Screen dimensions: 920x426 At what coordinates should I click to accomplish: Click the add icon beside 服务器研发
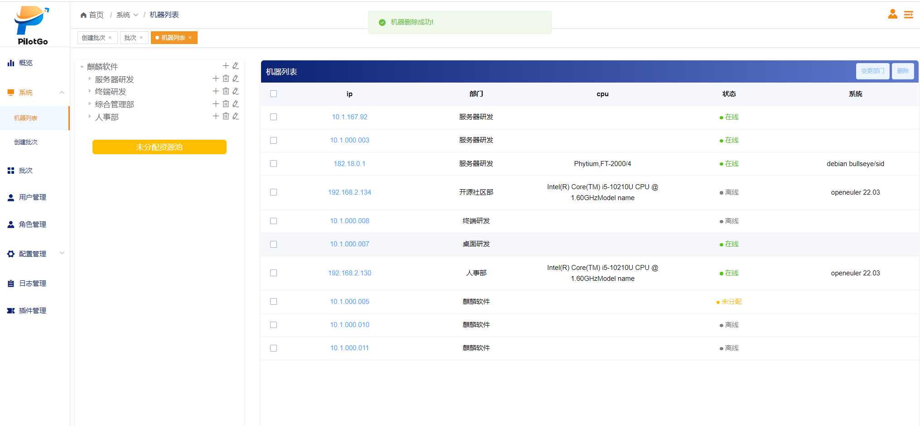(216, 78)
